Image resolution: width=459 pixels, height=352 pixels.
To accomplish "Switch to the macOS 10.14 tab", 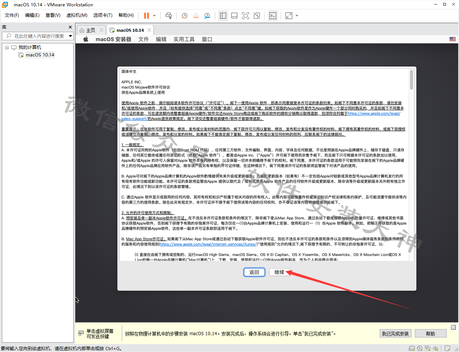I will 130,30.
